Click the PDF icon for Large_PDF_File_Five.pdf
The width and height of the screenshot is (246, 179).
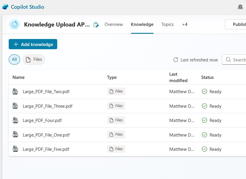[15, 149]
